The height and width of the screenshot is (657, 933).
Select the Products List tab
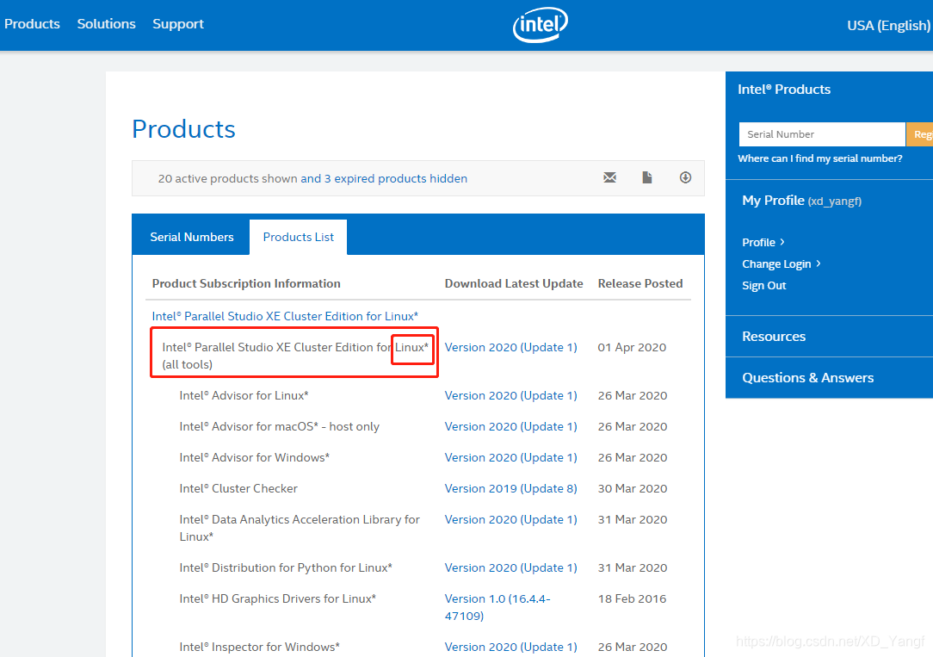tap(298, 237)
